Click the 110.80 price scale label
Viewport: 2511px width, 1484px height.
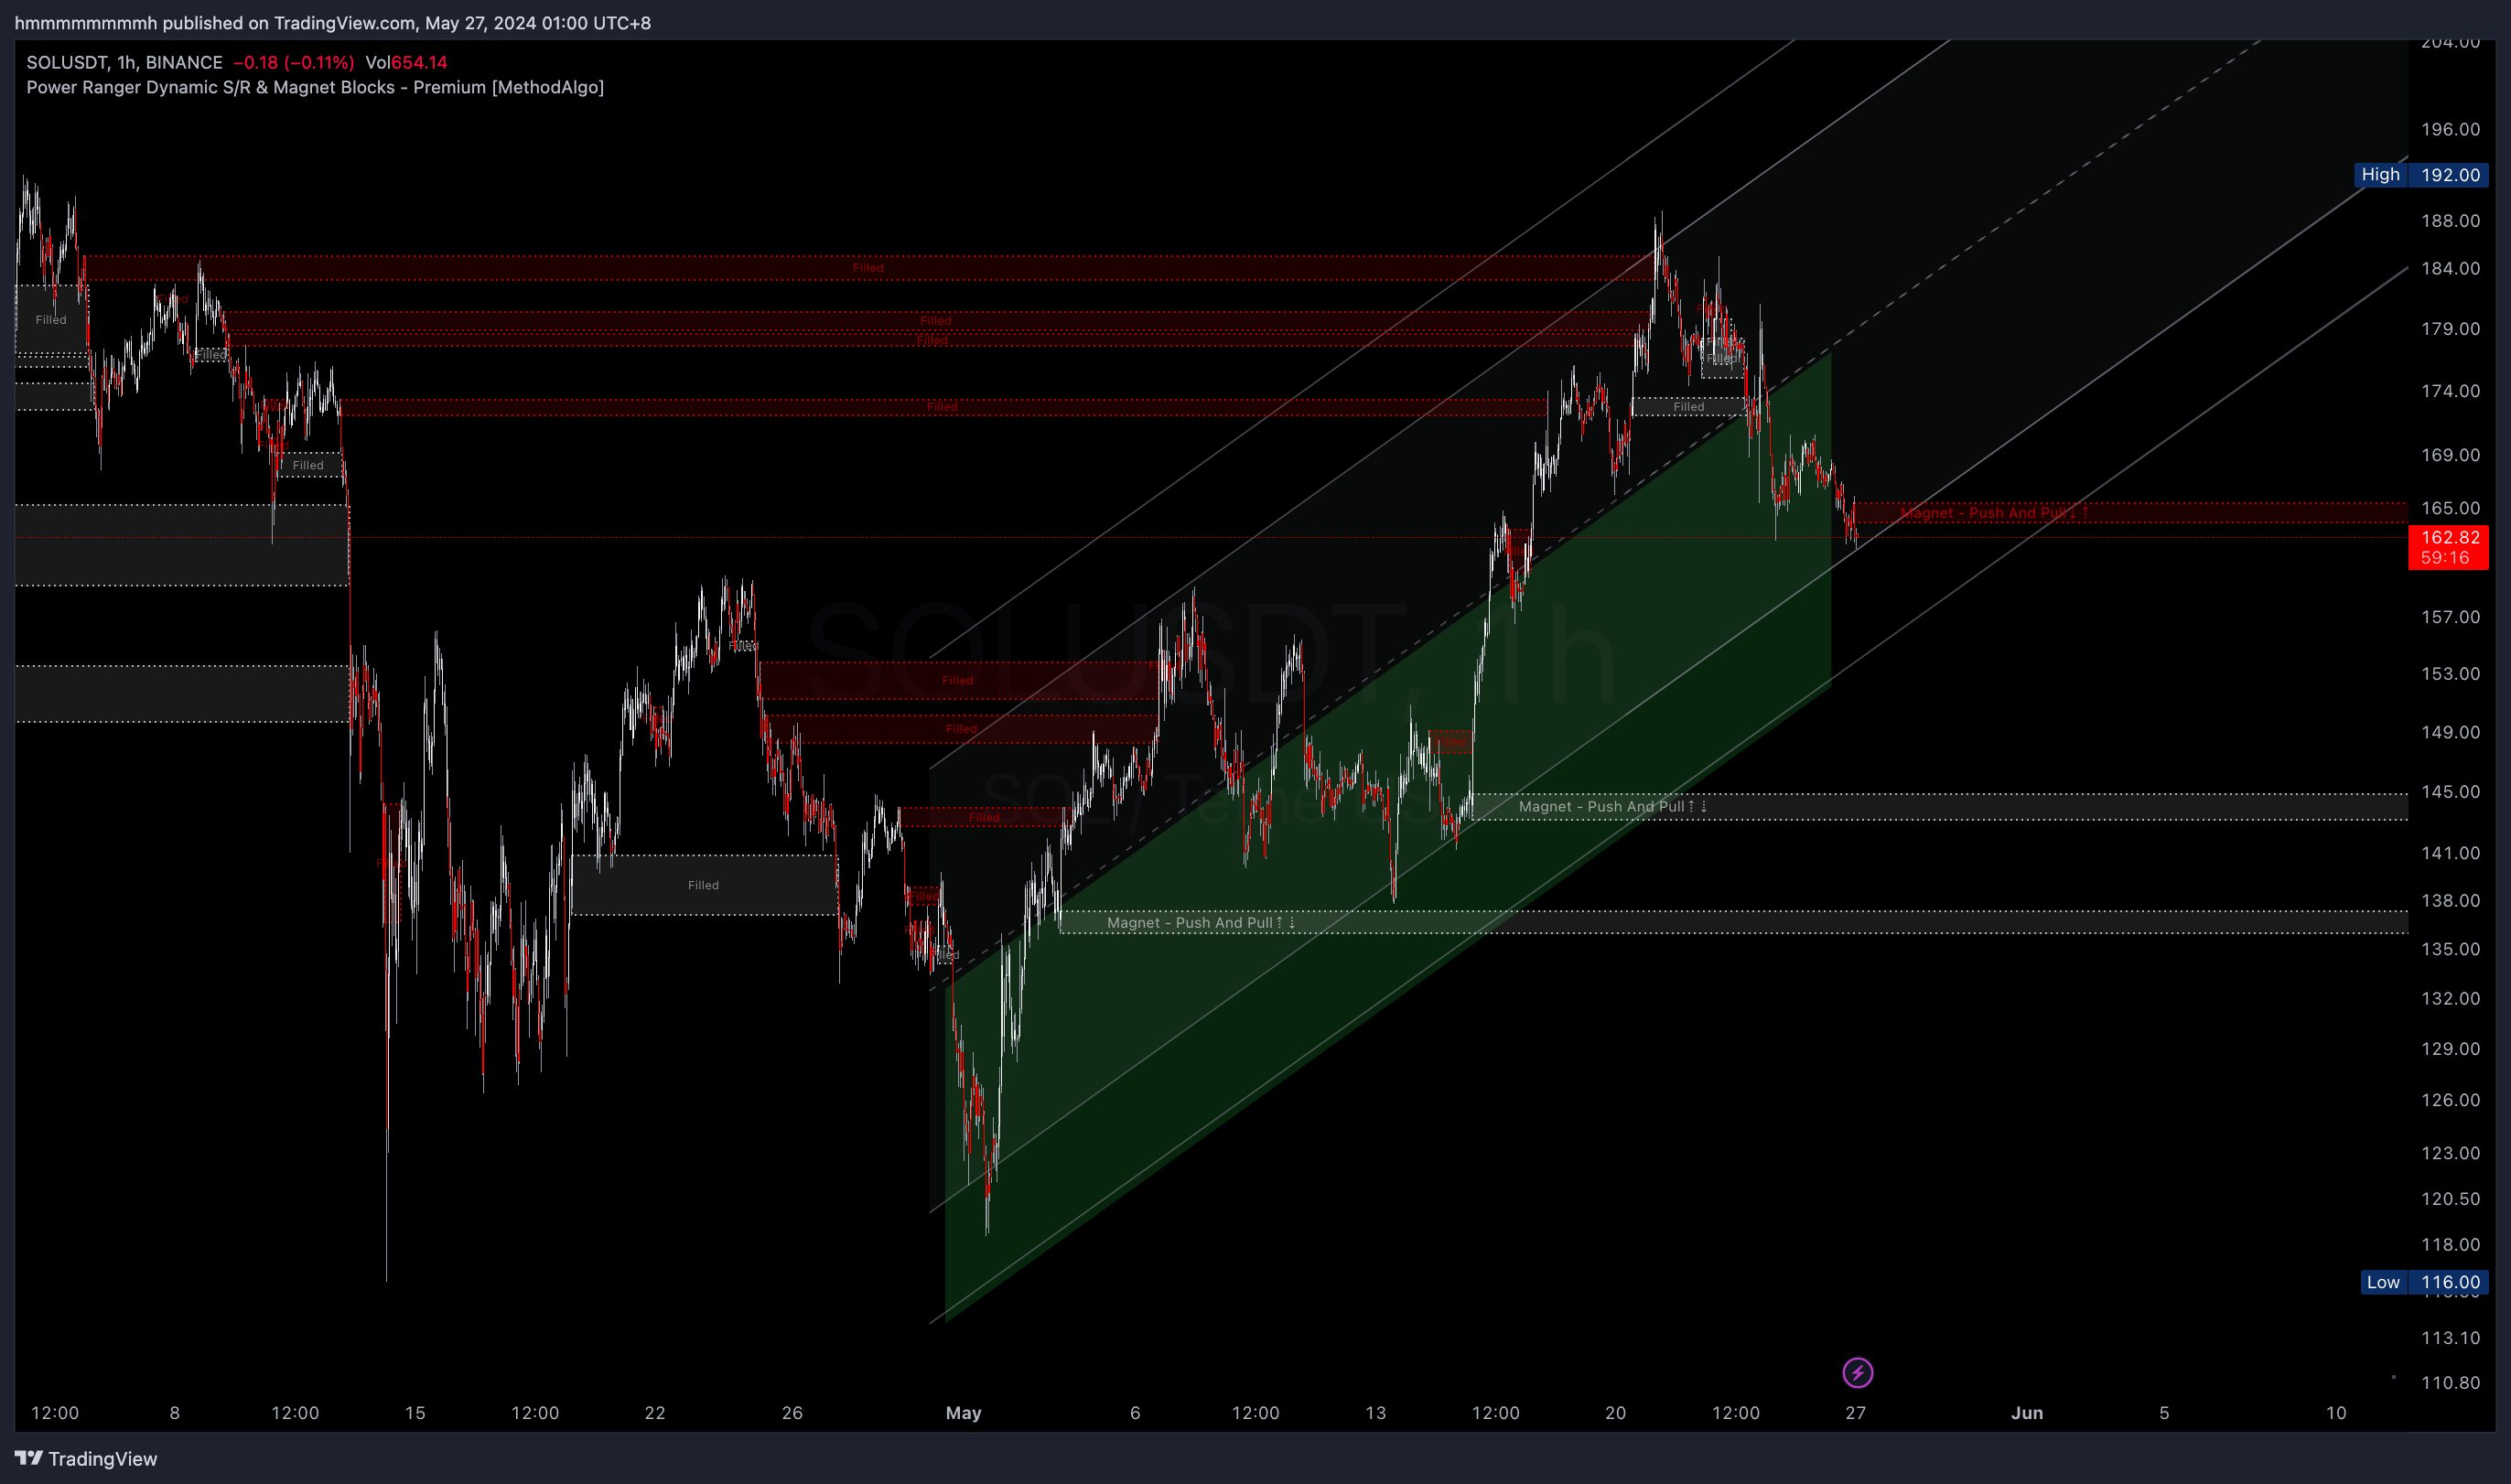coord(2449,1382)
